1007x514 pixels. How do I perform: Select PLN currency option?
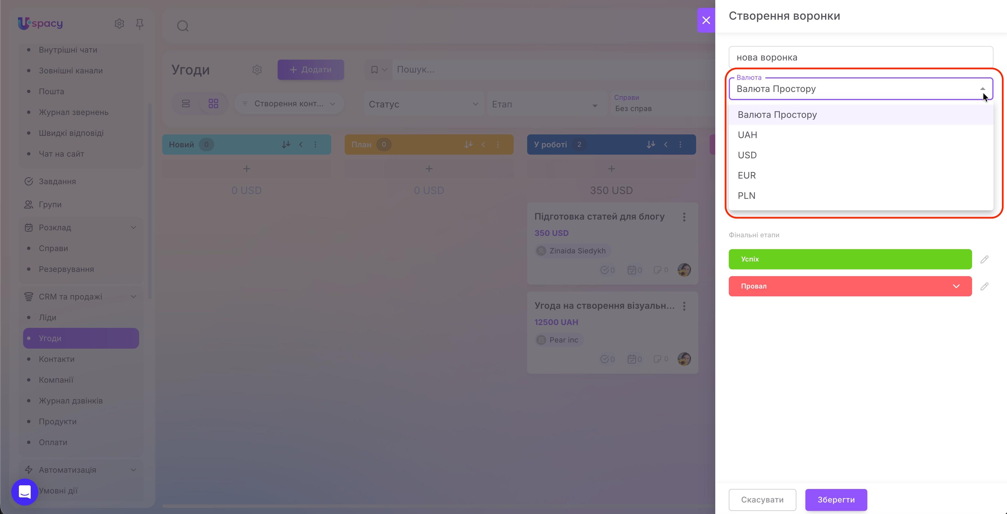(861, 196)
